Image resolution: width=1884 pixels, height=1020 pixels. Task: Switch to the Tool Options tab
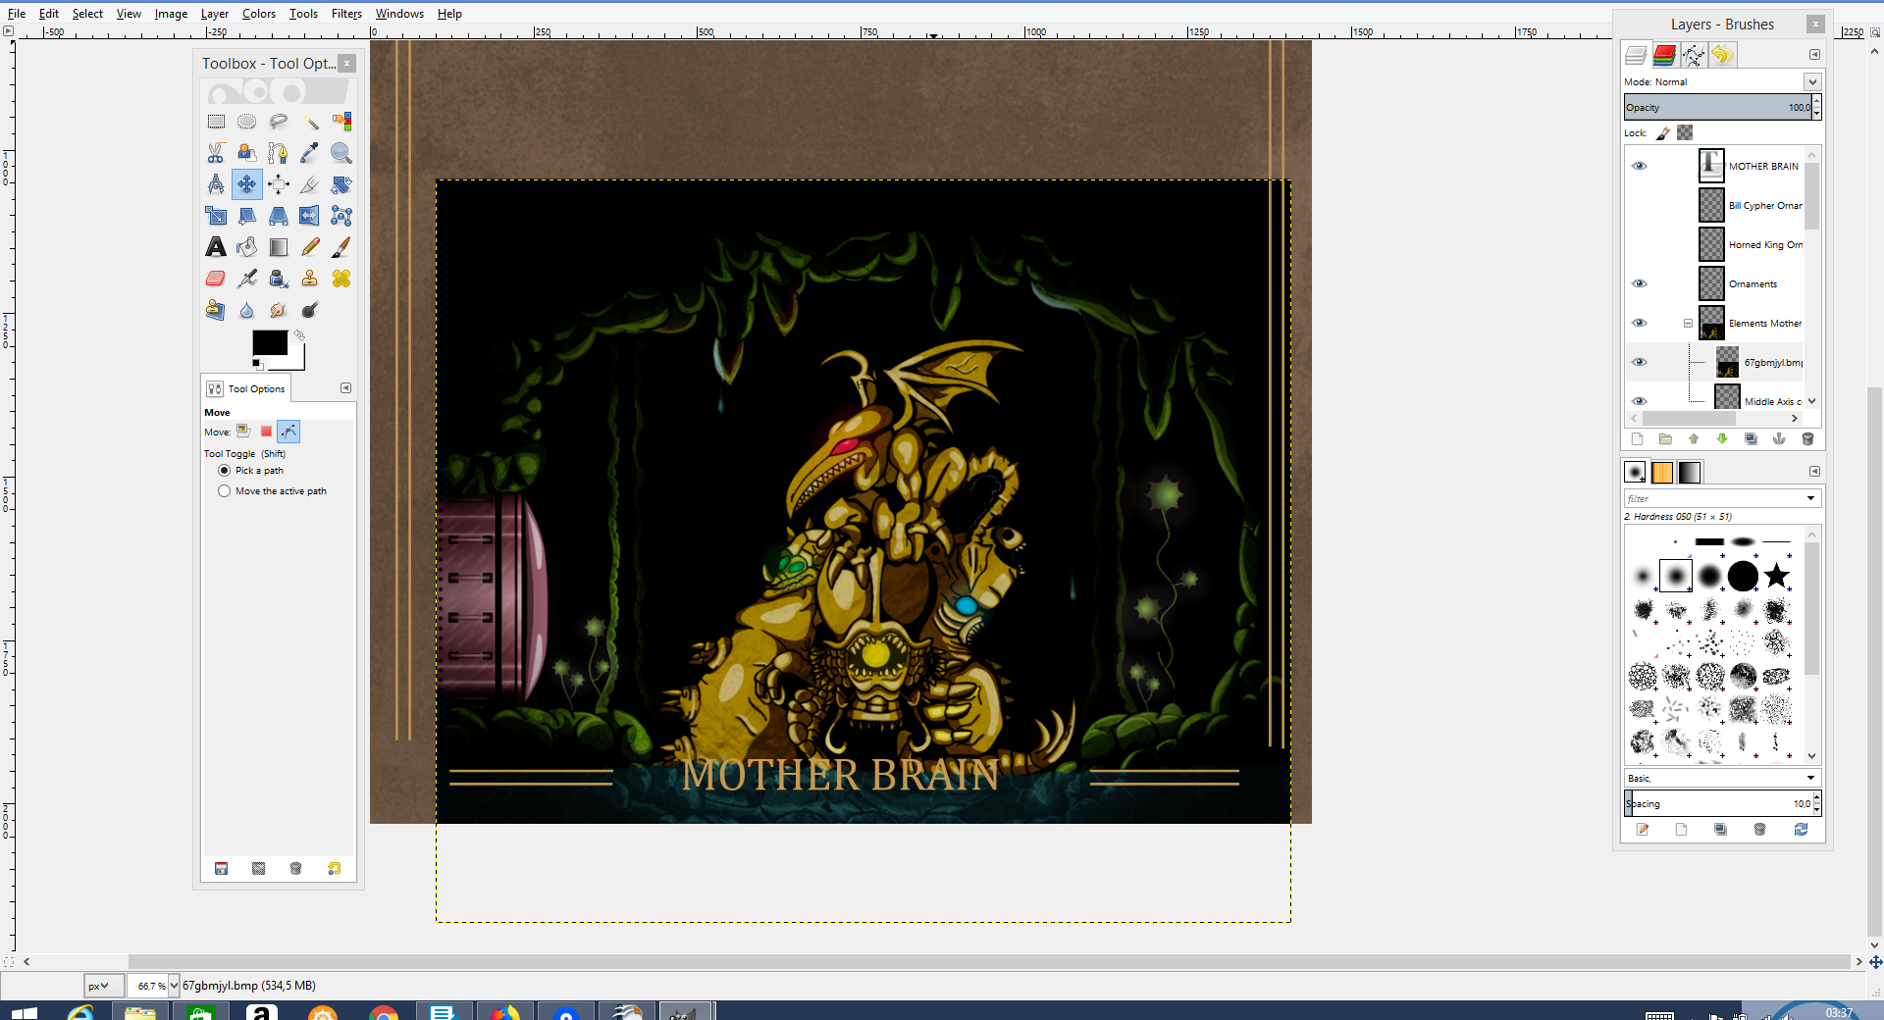[247, 388]
